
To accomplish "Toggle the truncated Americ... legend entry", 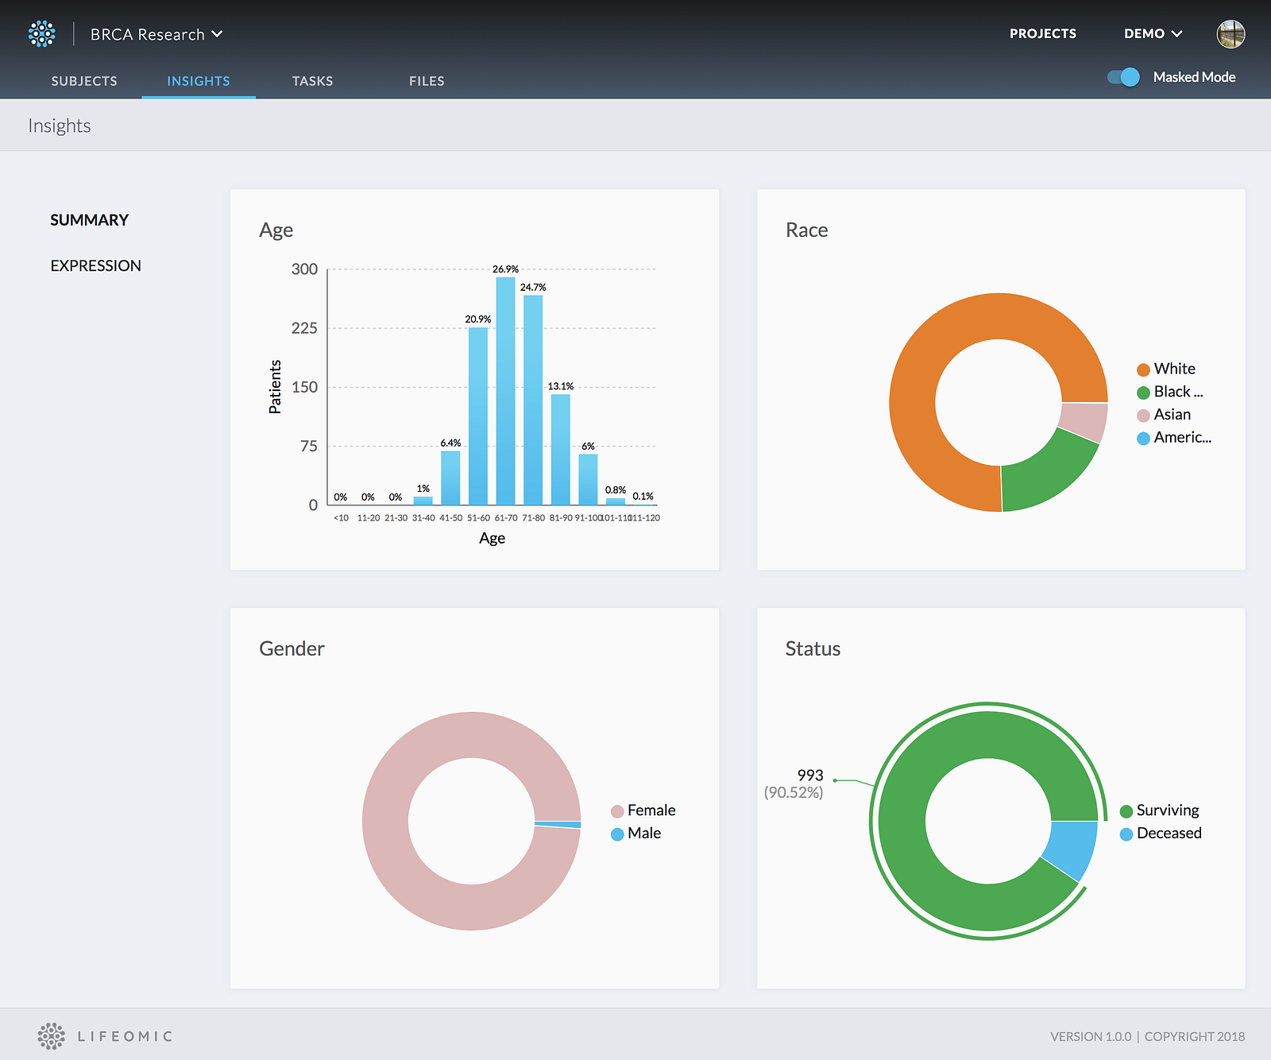I will click(x=1174, y=438).
